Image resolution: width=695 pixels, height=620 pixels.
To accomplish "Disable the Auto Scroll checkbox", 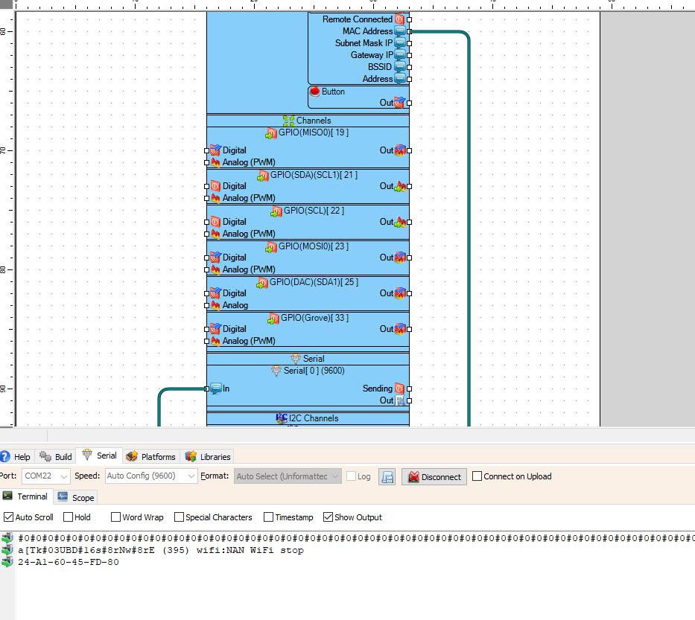I will (x=8, y=517).
